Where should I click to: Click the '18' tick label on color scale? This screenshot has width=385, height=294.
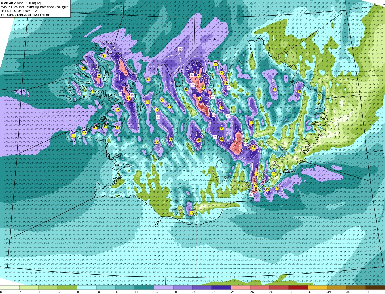(x=175, y=292)
